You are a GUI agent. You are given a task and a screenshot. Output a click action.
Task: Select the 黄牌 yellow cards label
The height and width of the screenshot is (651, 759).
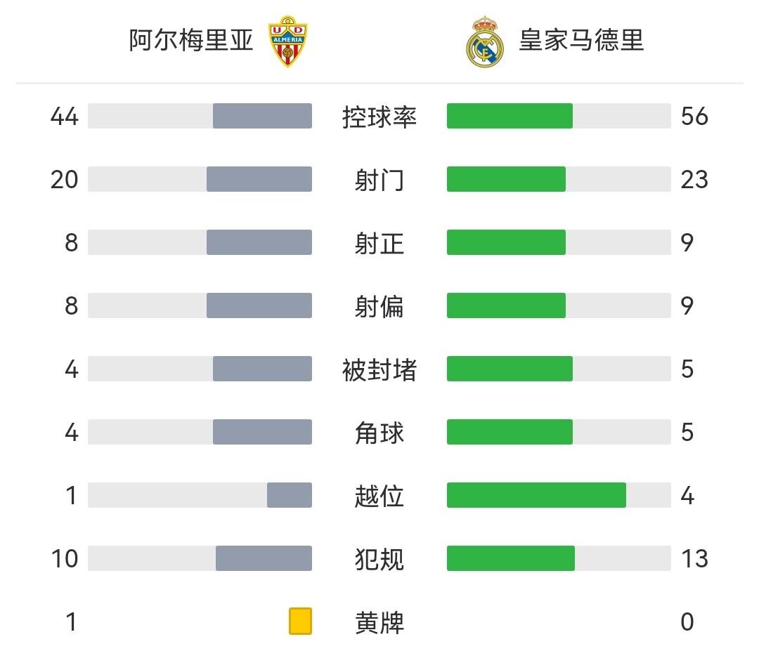click(x=379, y=622)
